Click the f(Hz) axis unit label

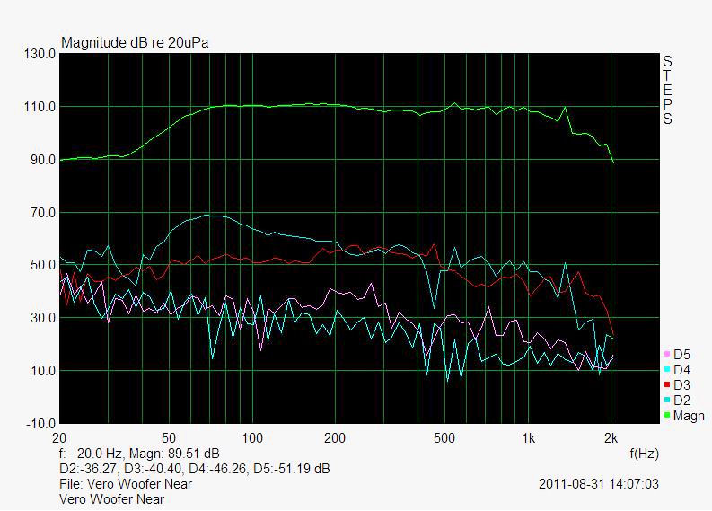[645, 454]
